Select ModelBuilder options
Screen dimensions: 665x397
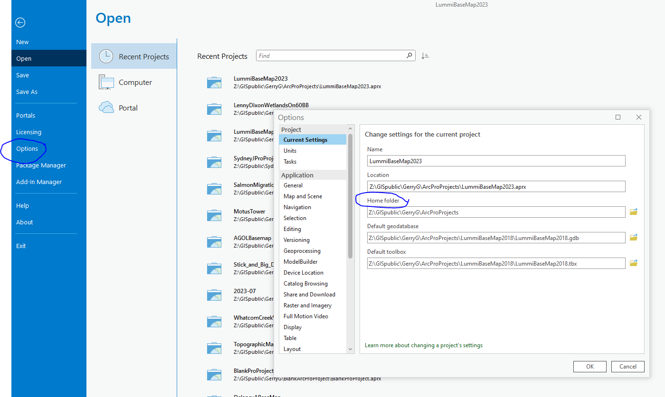tap(313, 261)
